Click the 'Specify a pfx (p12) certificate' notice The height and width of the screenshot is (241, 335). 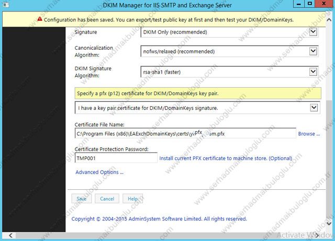coord(198,93)
